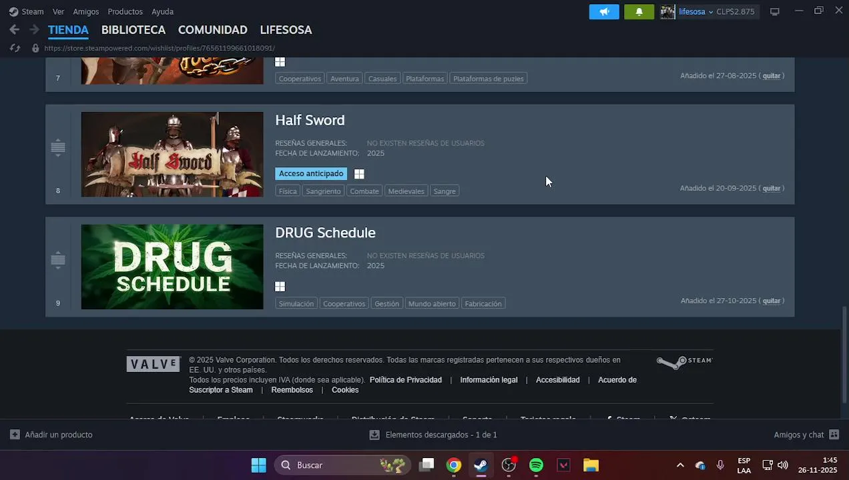Show hidden system tray icons chevron
Screen dimensions: 849x480
coord(680,465)
